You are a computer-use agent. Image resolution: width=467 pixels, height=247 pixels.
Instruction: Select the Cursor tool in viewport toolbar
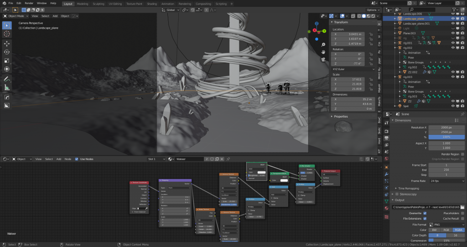[x=7, y=34]
